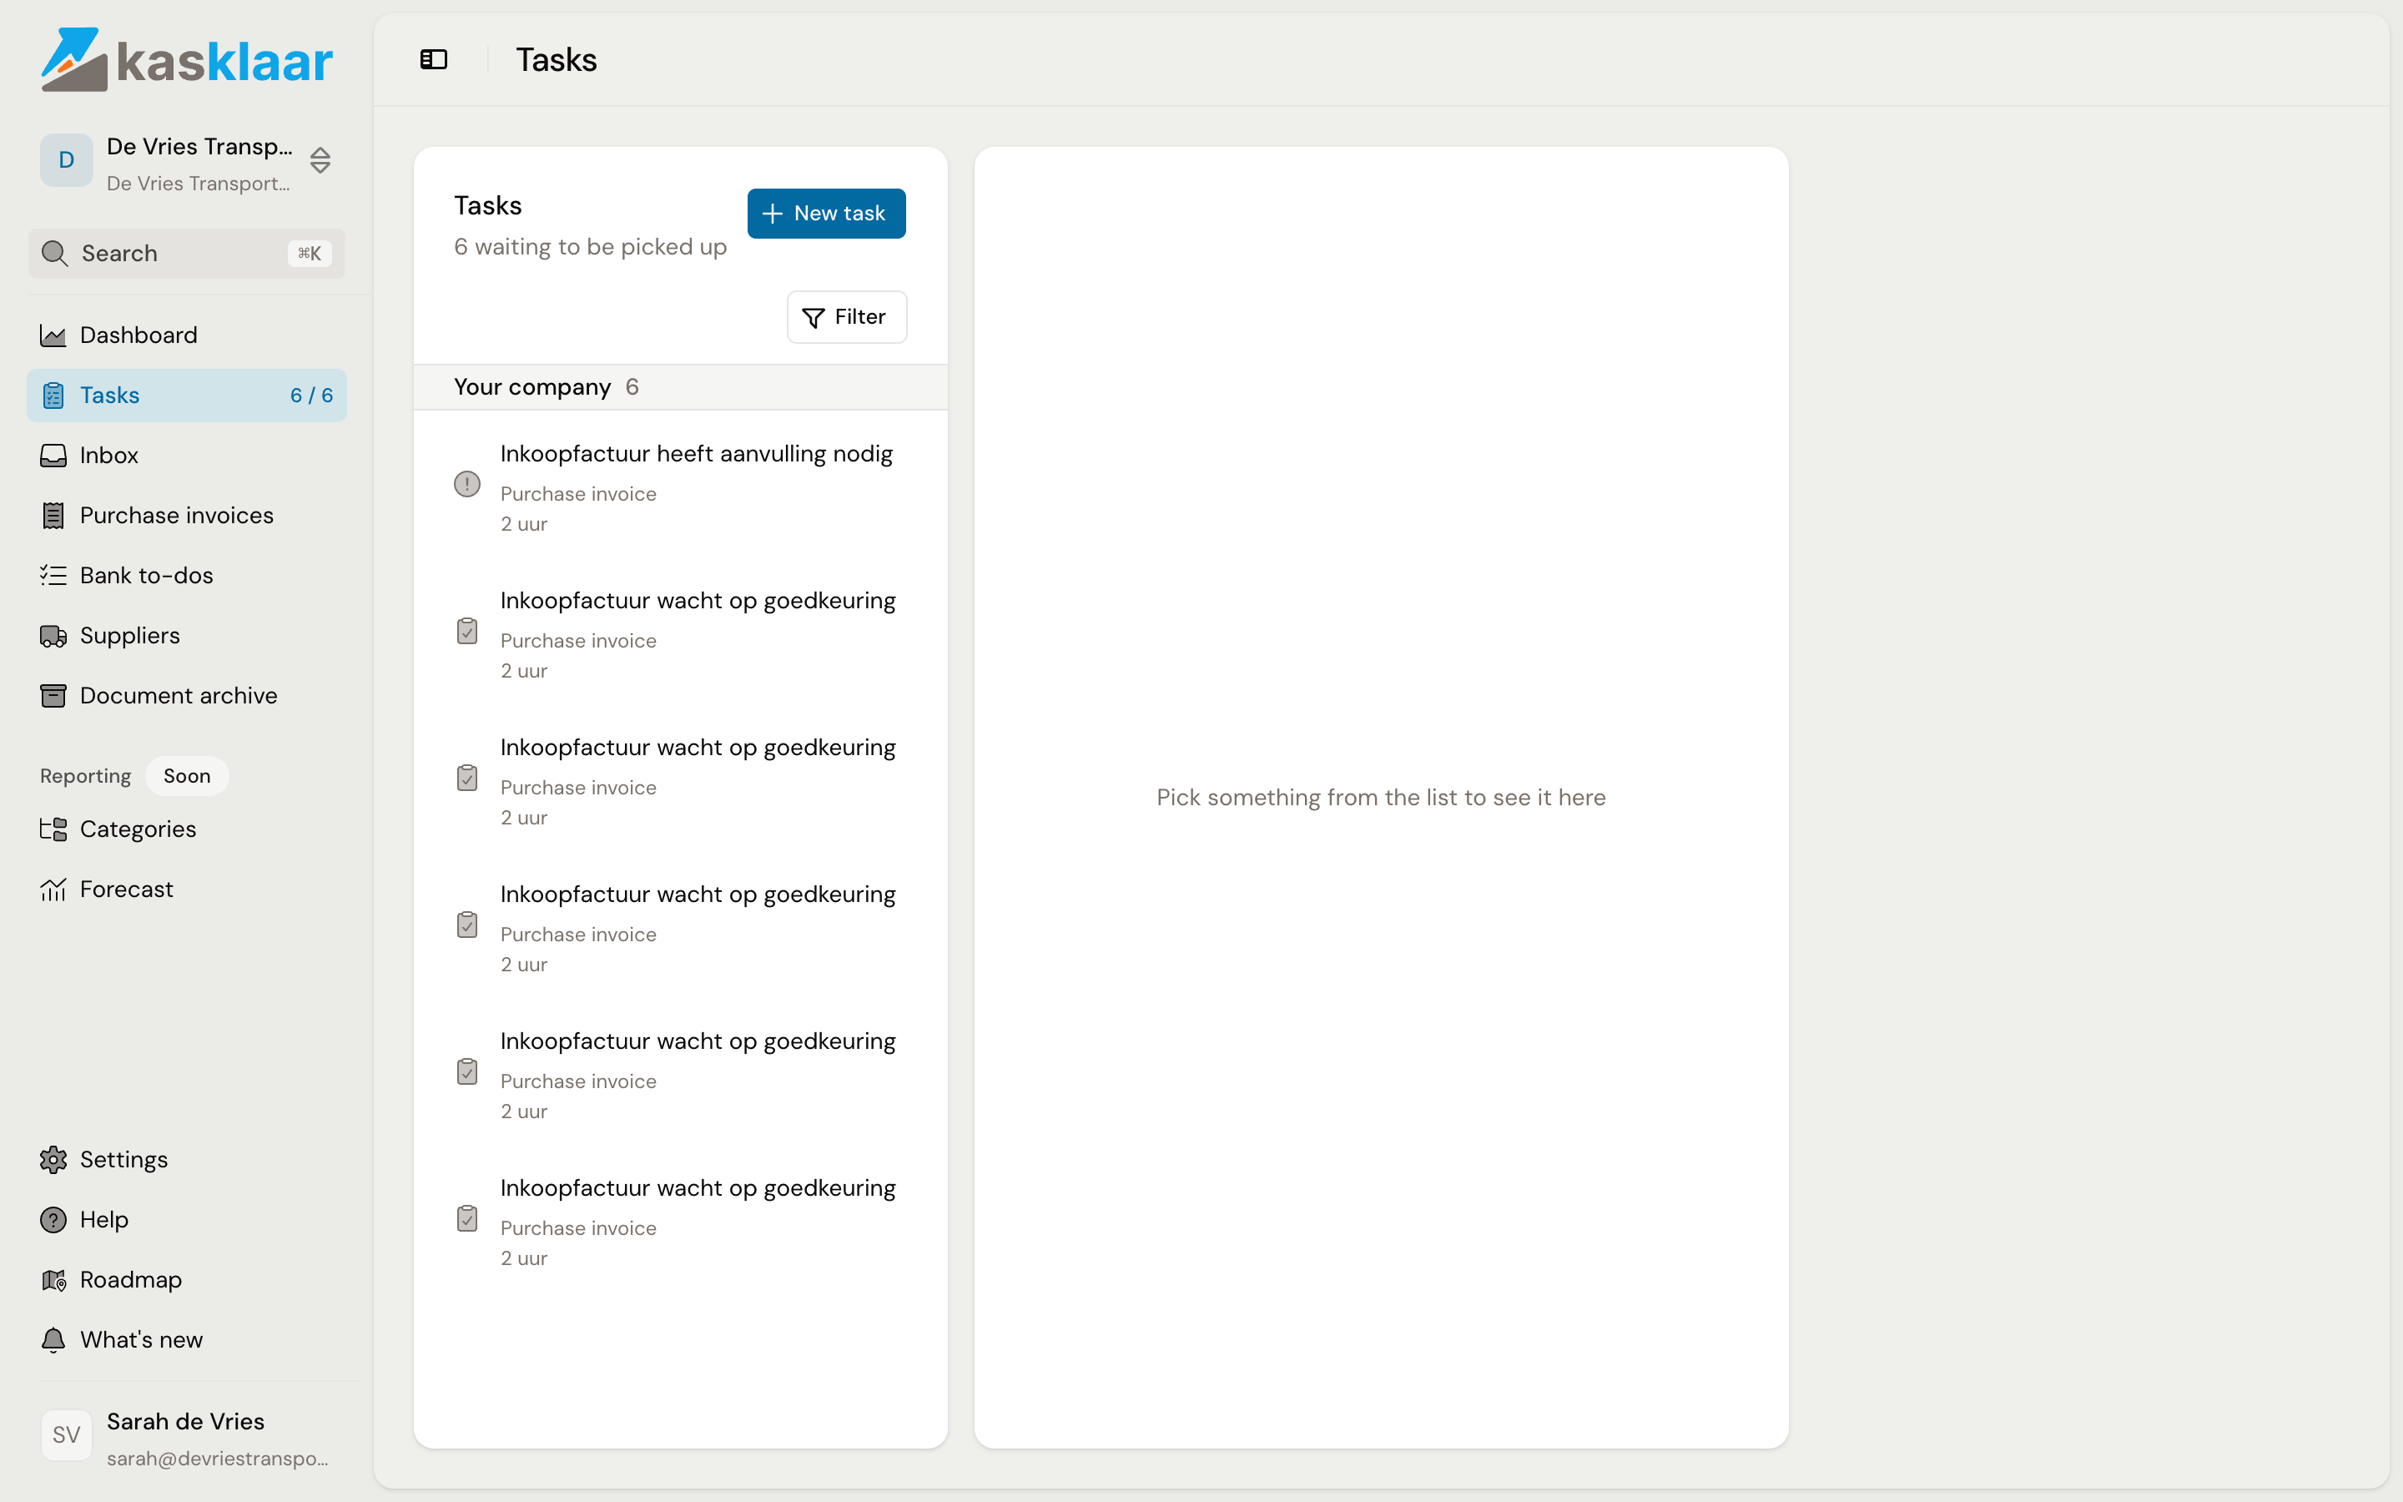Click the Suppliers truck icon
Image resolution: width=2403 pixels, height=1502 pixels.
(53, 636)
